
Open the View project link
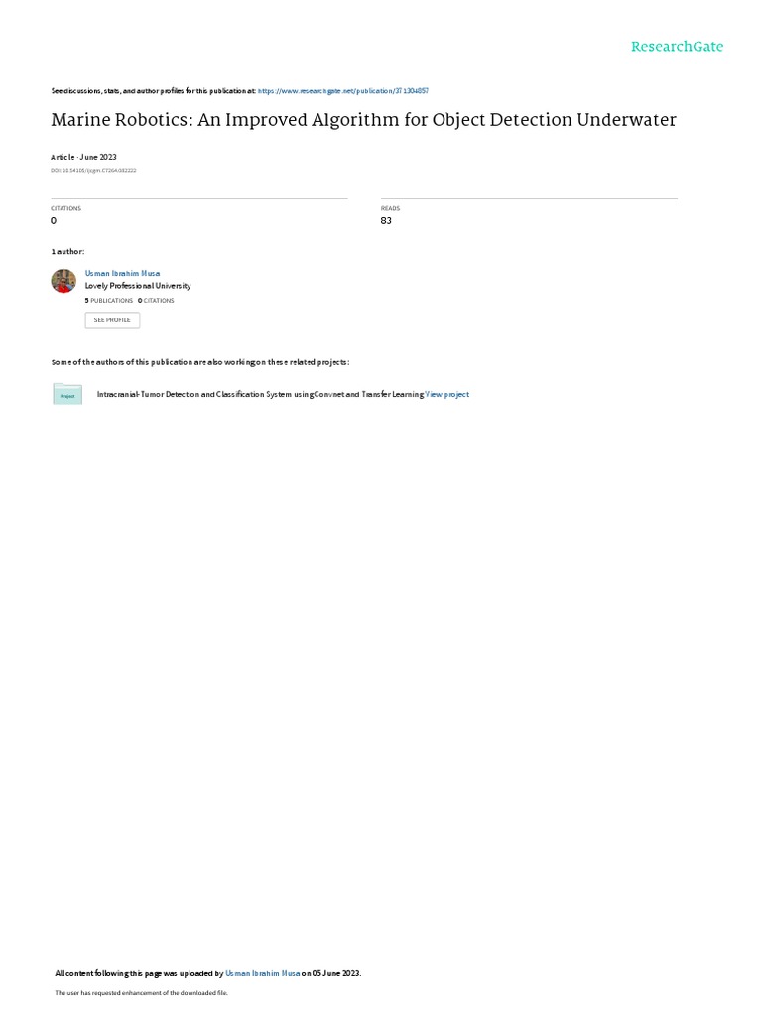click(447, 394)
